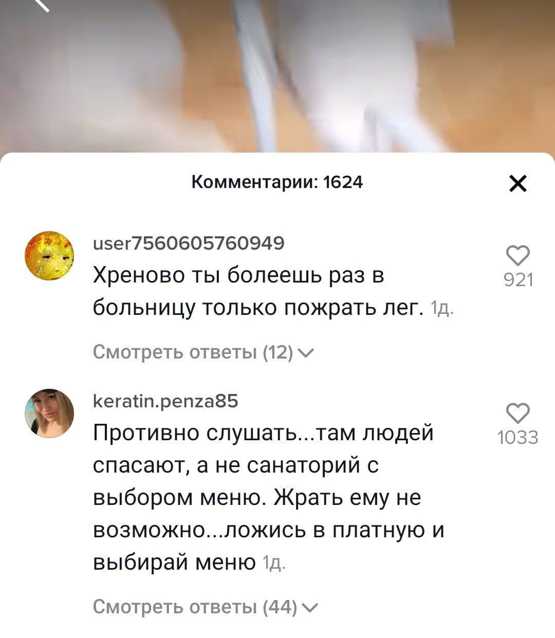Open keratin.penza85 profile avatar

click(50, 413)
